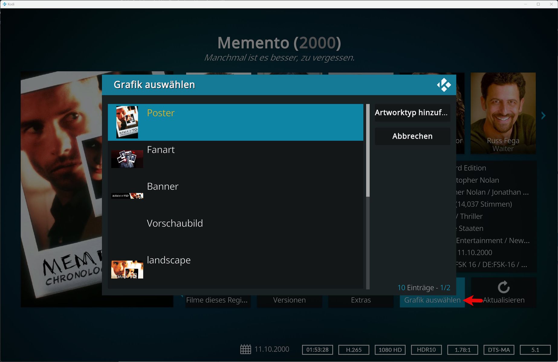Click the 1080 HD resolution badge
The image size is (558, 362).
point(390,350)
